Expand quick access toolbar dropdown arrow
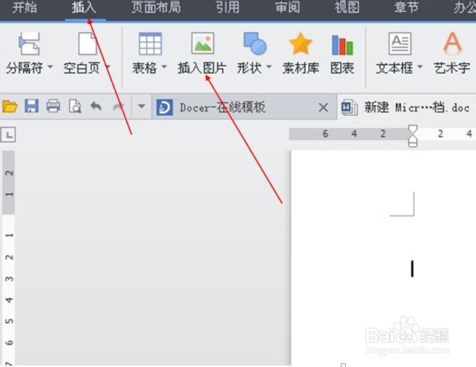 (x=141, y=106)
